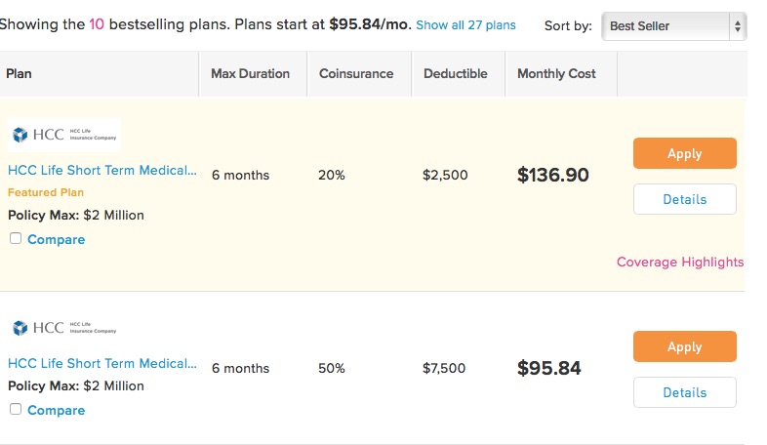Open Coverage Highlights for featured plan
Screen dimensions: 767x445
tap(680, 263)
